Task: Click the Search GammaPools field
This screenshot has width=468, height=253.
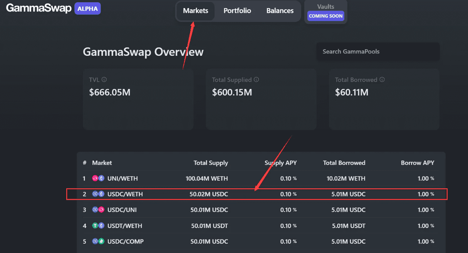Action: 378,51
